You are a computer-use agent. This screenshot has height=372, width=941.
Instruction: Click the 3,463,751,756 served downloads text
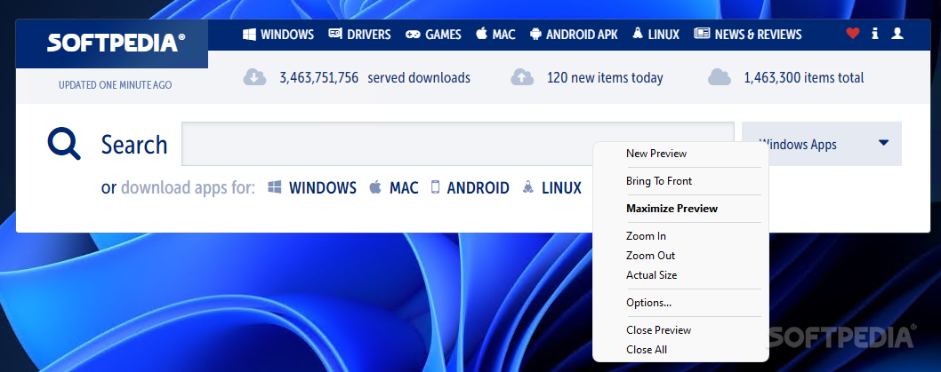375,78
